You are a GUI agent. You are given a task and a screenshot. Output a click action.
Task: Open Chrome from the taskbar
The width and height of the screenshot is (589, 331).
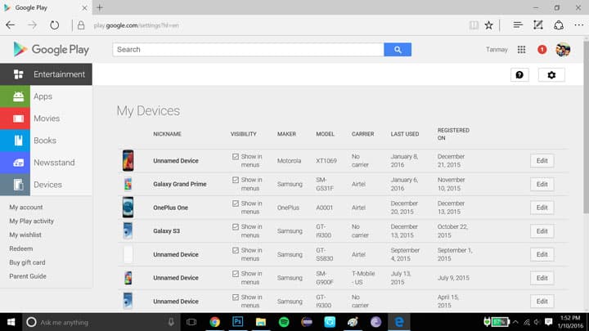point(215,322)
